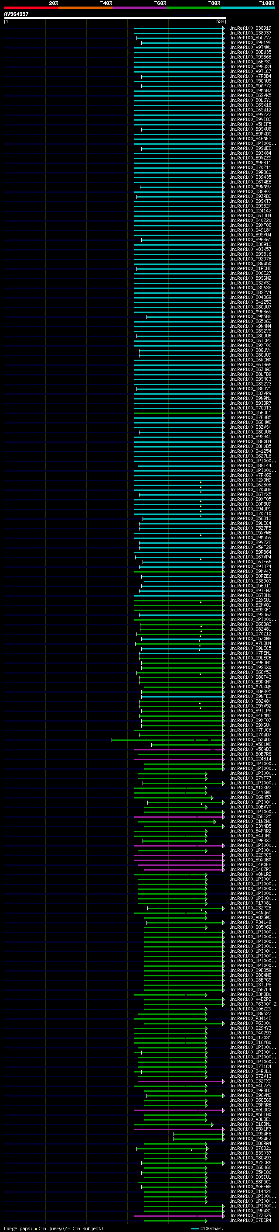
Task: Click the green ~80% identity legend segment
Action: [x=194, y=8]
